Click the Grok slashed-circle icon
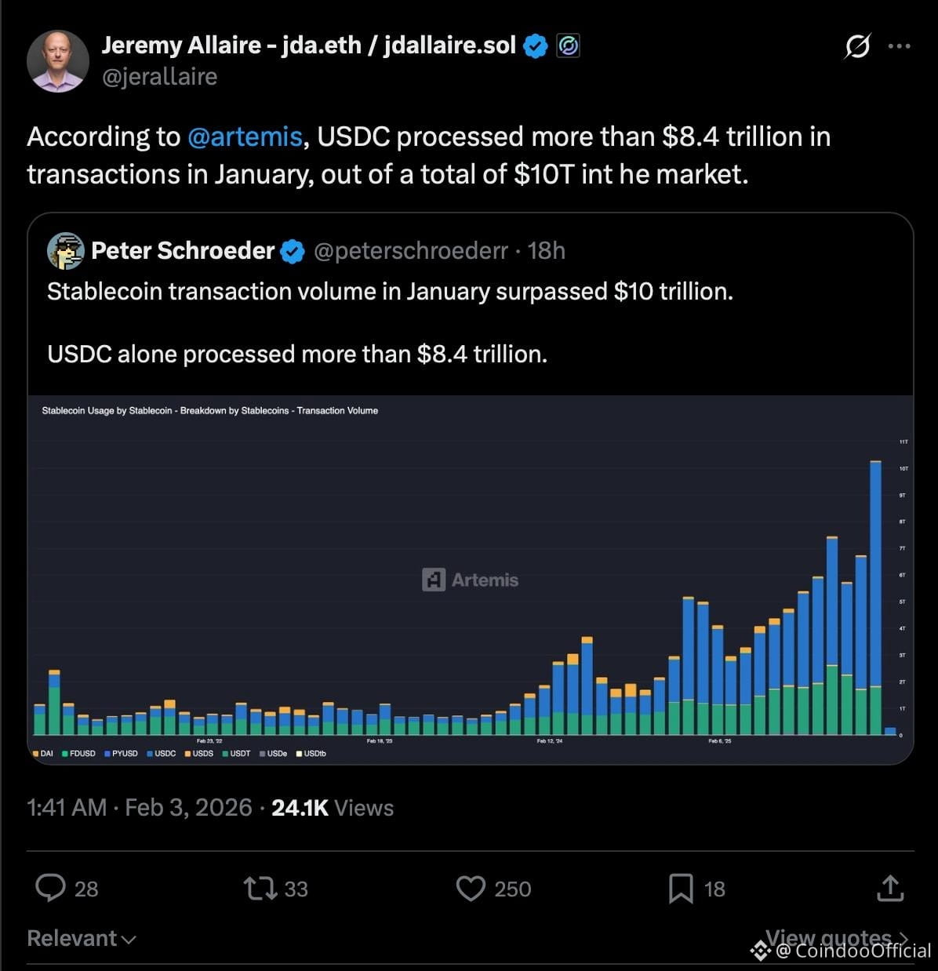The height and width of the screenshot is (971, 938). click(856, 46)
